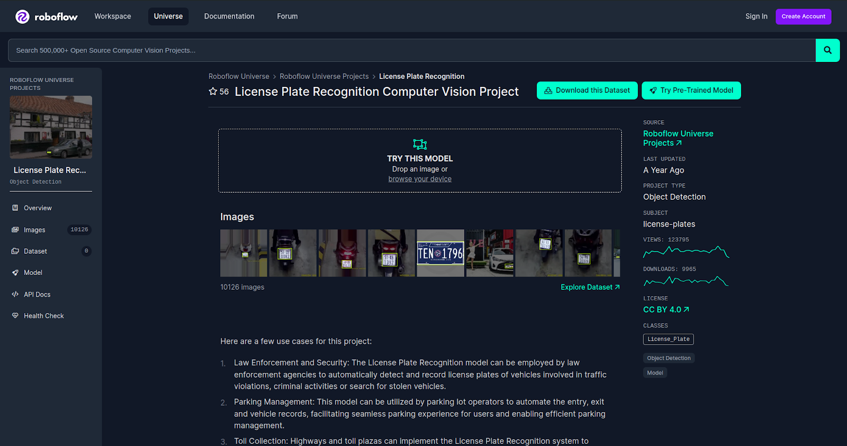Click the Try This Model drop zone
This screenshot has height=446, width=847.
click(420, 160)
